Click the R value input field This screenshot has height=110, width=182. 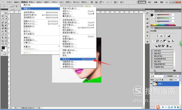[172, 15]
